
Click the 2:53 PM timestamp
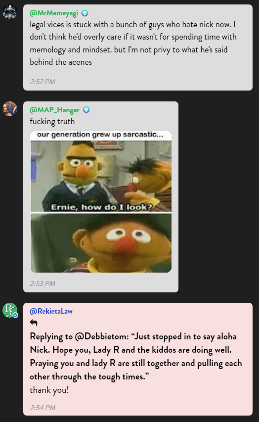point(43,283)
